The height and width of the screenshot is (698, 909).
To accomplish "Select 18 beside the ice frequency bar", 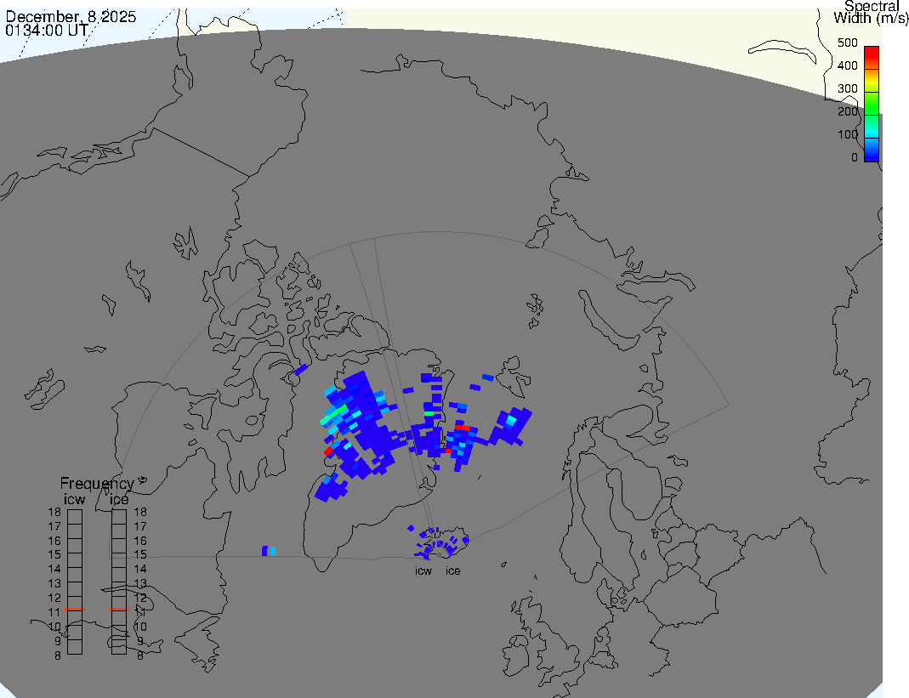I will 140,512.
